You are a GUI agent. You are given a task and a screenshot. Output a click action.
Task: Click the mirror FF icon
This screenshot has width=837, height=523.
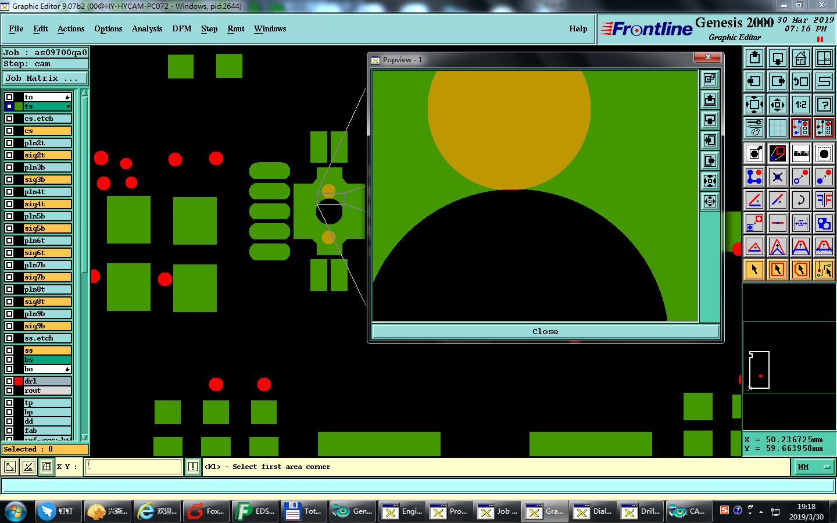(x=824, y=200)
